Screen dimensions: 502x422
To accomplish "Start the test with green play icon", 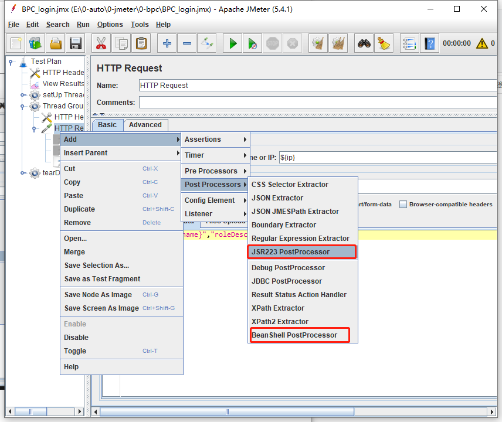I will tap(233, 43).
